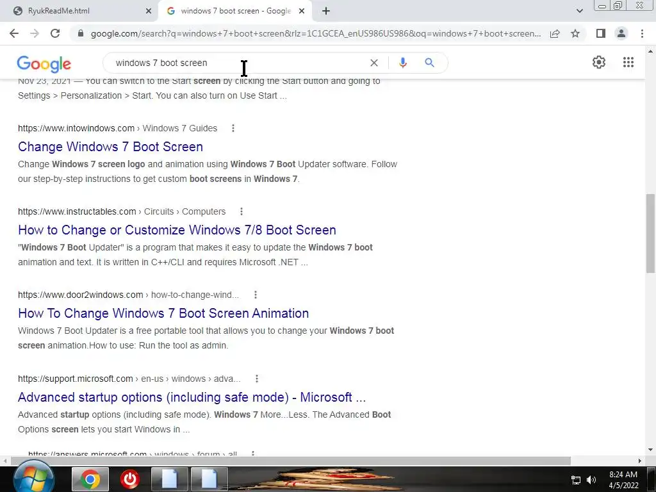Start Google voice search microphone
656x492 pixels.
(x=403, y=63)
